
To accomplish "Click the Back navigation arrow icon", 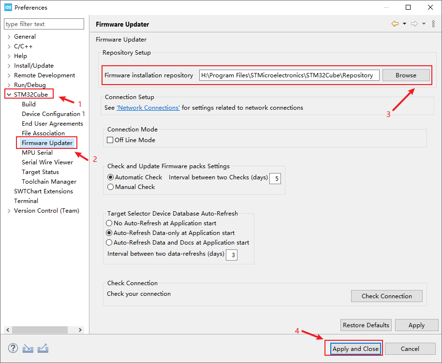I will (x=396, y=23).
